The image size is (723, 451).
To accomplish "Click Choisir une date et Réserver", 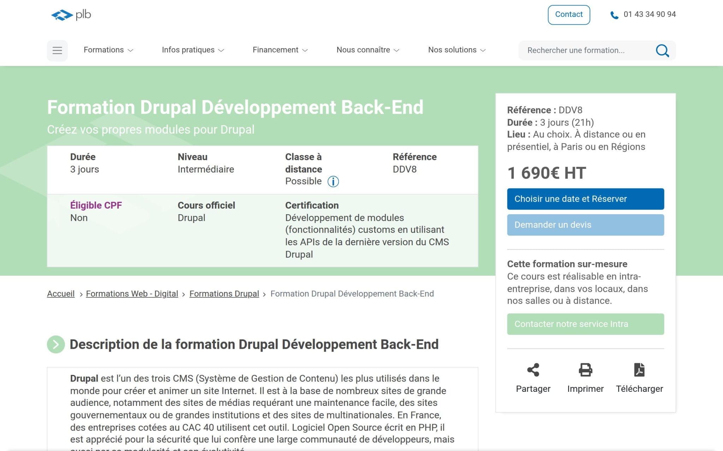I will (x=585, y=199).
